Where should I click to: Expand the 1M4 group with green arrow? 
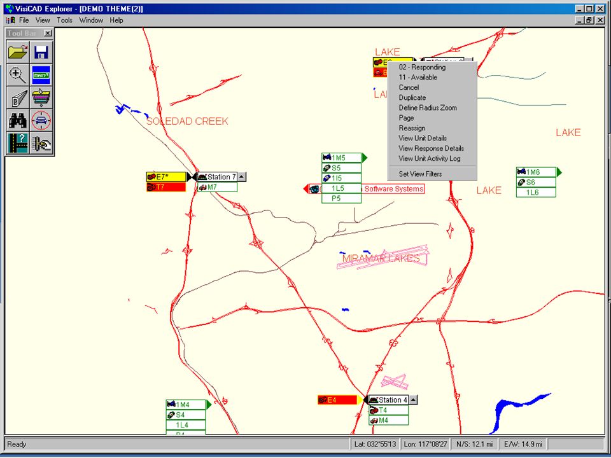209,405
